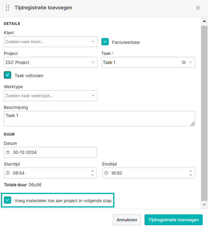Uncheck the Factureerbaar checkbox
This screenshot has height=230, width=208.
[105, 42]
